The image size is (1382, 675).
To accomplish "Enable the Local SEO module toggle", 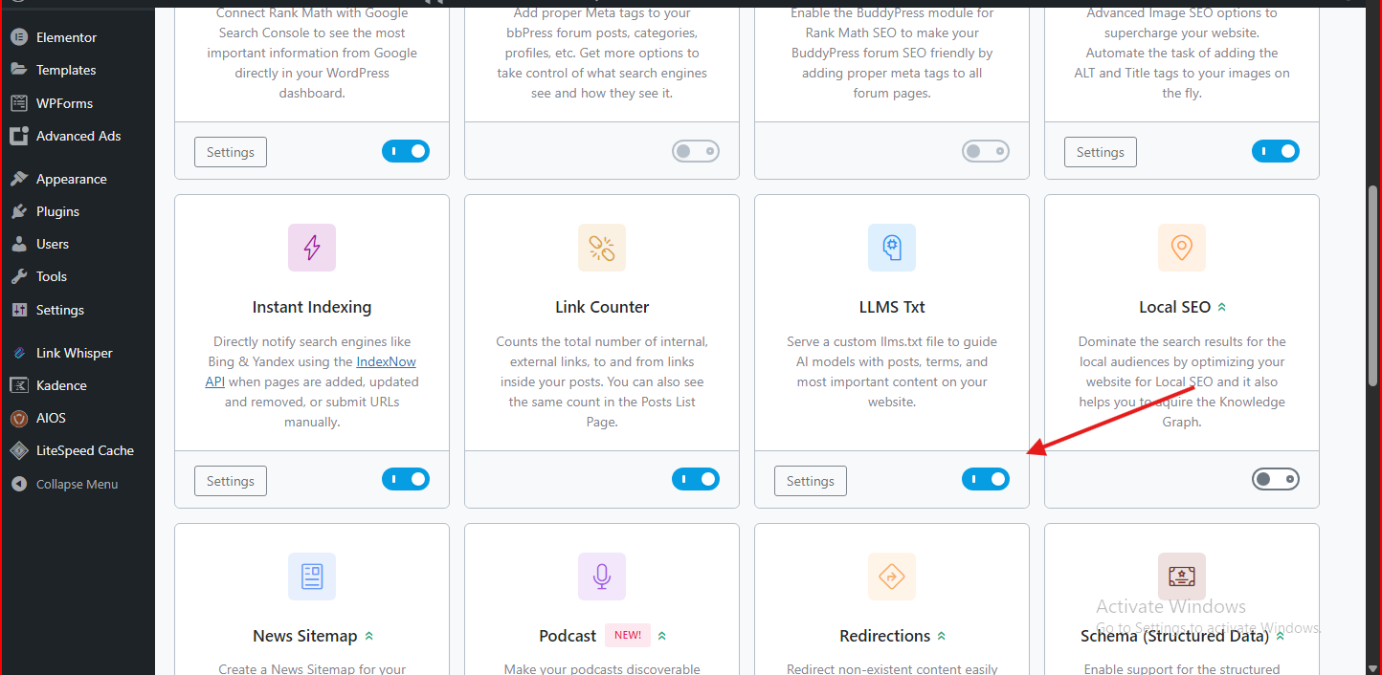I will (1276, 479).
